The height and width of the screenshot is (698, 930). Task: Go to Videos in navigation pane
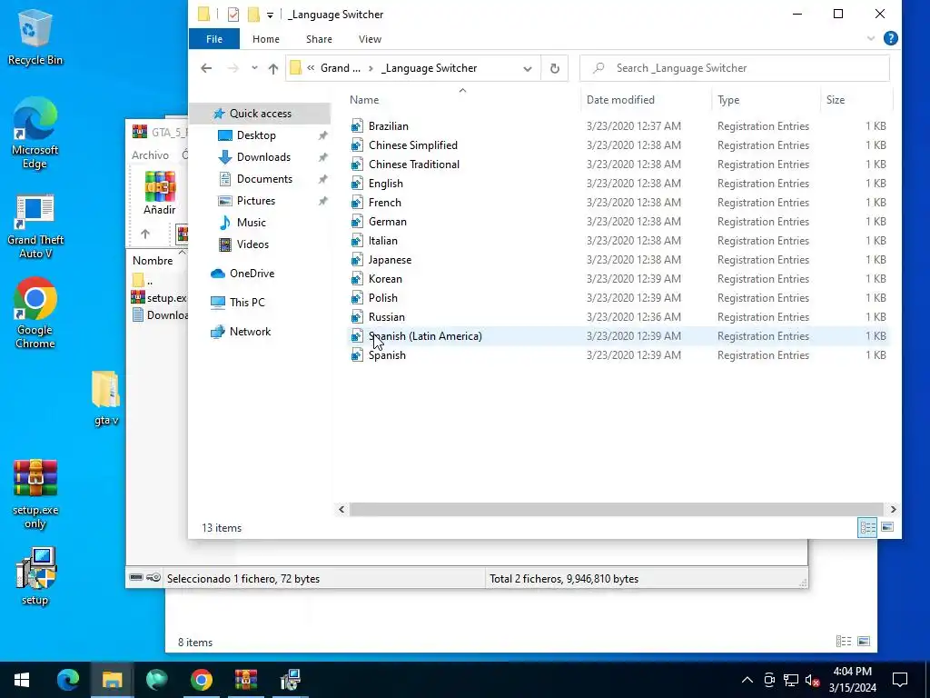pos(252,244)
